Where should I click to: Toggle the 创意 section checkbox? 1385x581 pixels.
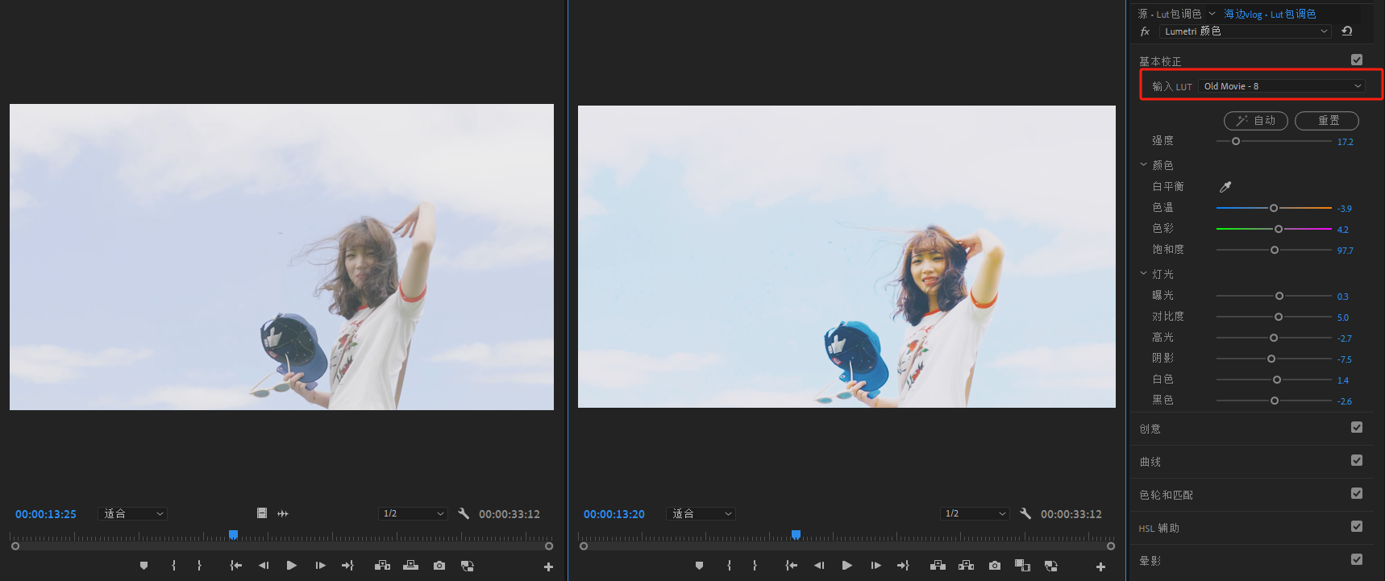pos(1357,427)
